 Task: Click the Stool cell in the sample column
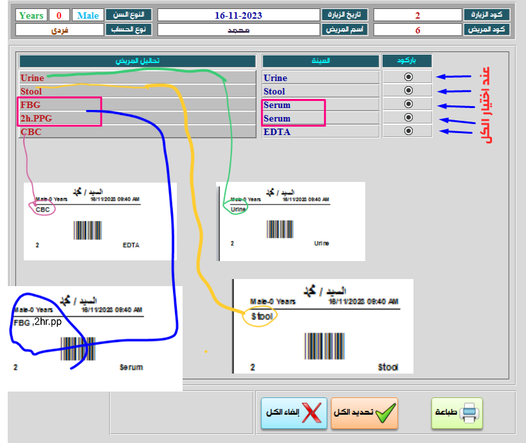[x=321, y=91]
